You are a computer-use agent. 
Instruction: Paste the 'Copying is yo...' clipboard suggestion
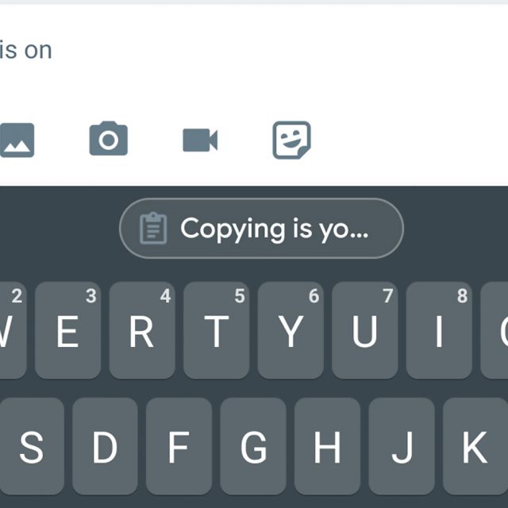pos(261,228)
